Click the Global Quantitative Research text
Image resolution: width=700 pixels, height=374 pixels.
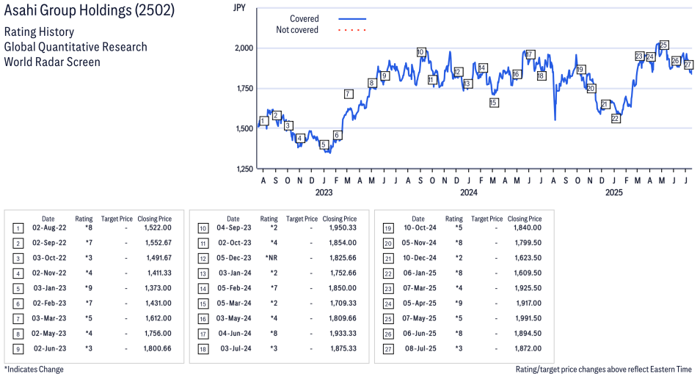[x=76, y=47]
